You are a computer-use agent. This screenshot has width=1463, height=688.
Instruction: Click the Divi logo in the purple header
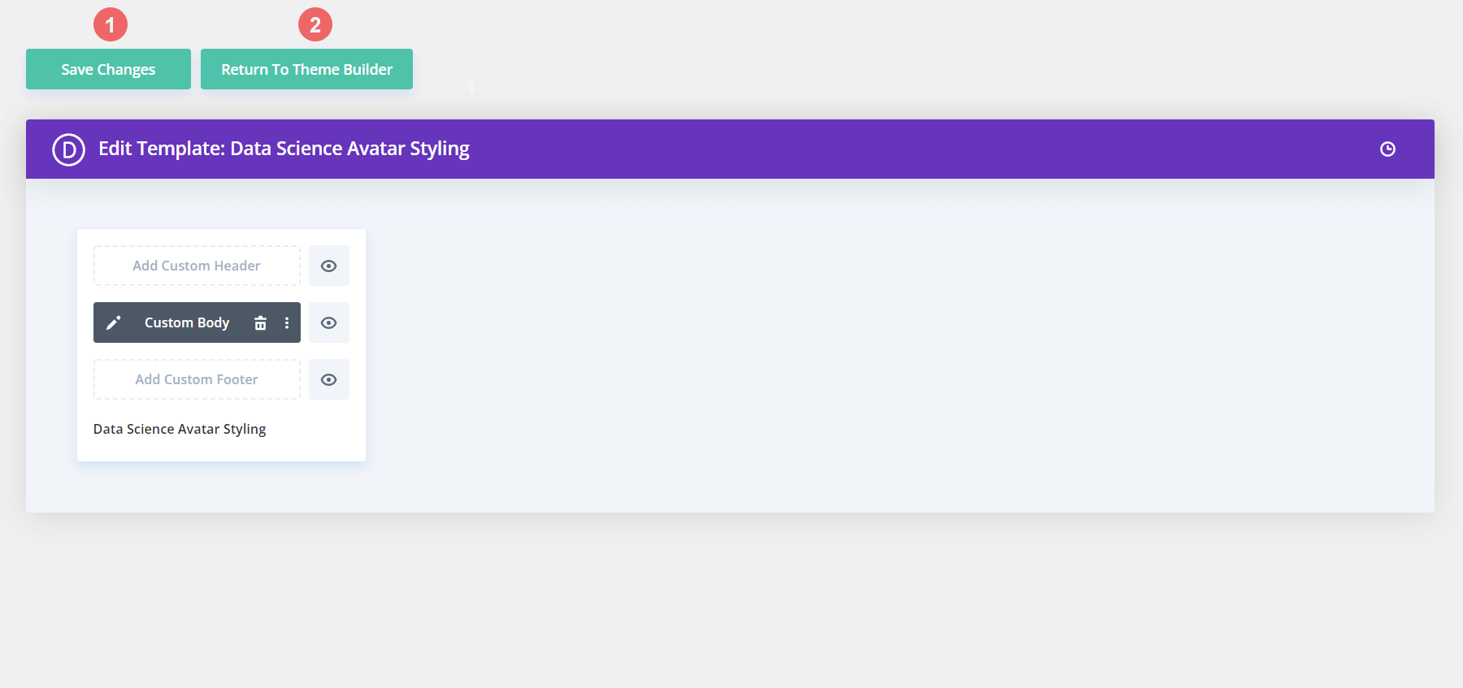[x=68, y=149]
